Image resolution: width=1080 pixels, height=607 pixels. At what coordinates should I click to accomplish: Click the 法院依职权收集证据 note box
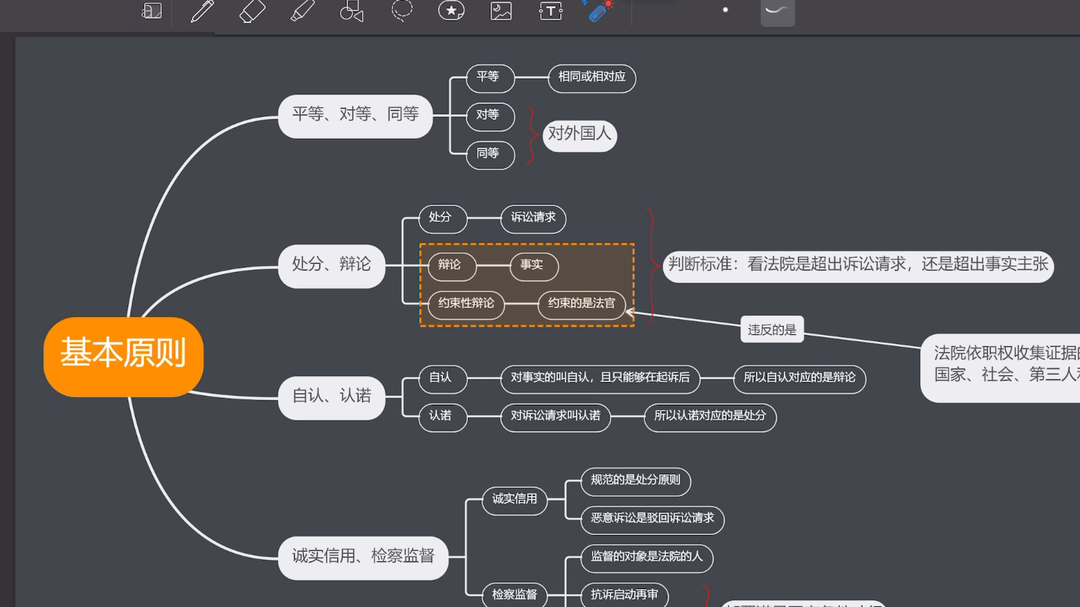click(x=1000, y=368)
